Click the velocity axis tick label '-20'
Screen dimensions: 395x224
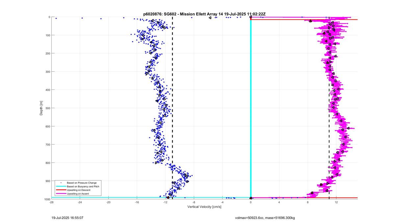coord(108,202)
